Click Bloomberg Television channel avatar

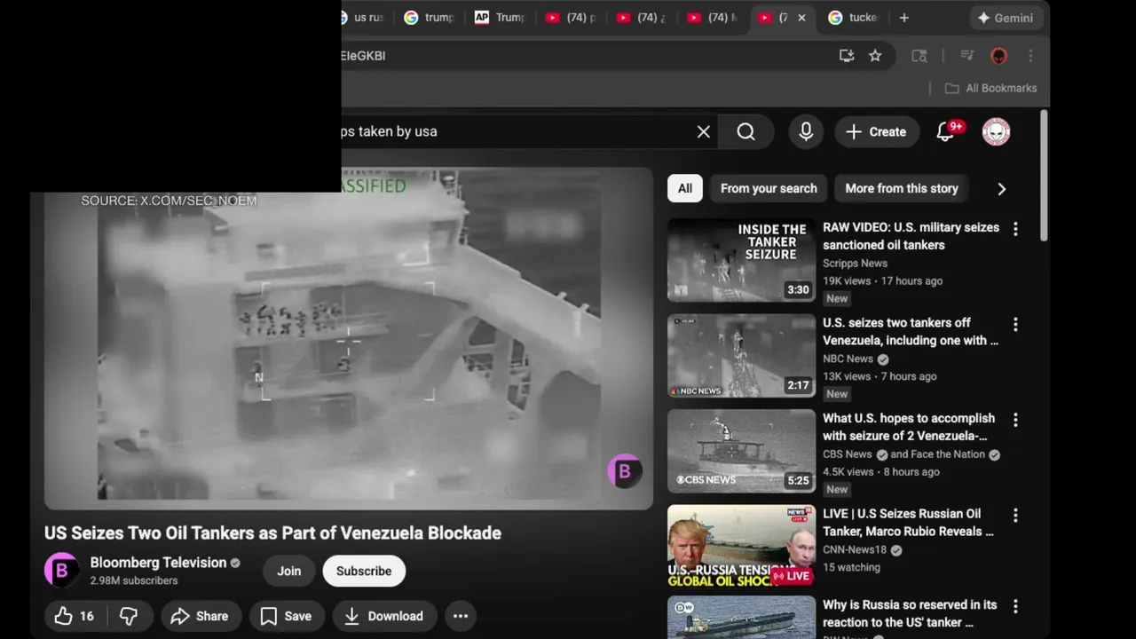click(61, 571)
